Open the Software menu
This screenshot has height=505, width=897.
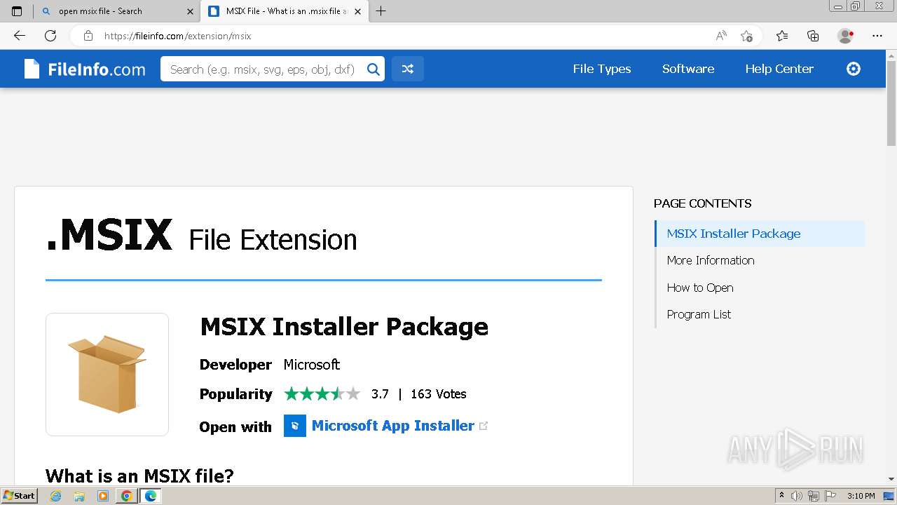[687, 69]
